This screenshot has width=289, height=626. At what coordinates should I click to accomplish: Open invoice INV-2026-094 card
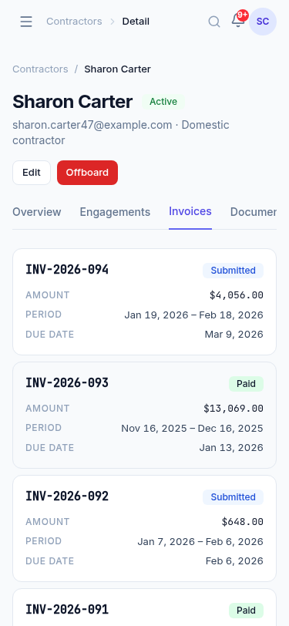[145, 302]
